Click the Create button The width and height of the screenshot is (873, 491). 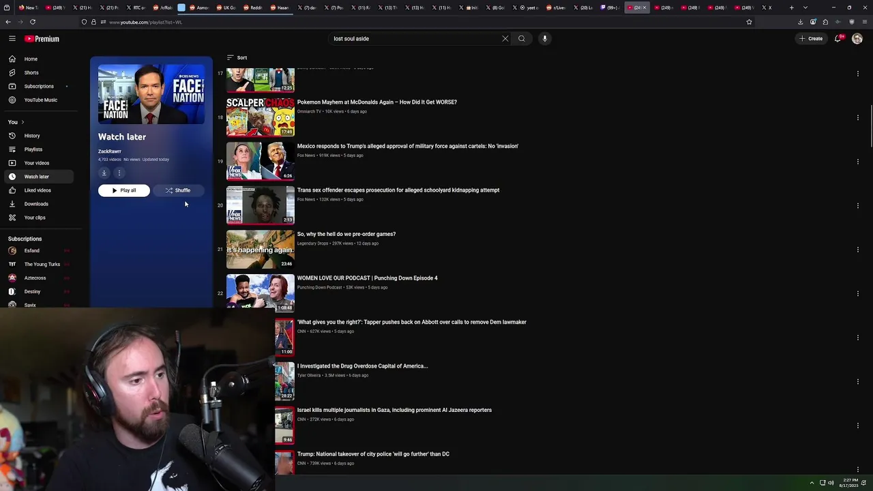812,39
